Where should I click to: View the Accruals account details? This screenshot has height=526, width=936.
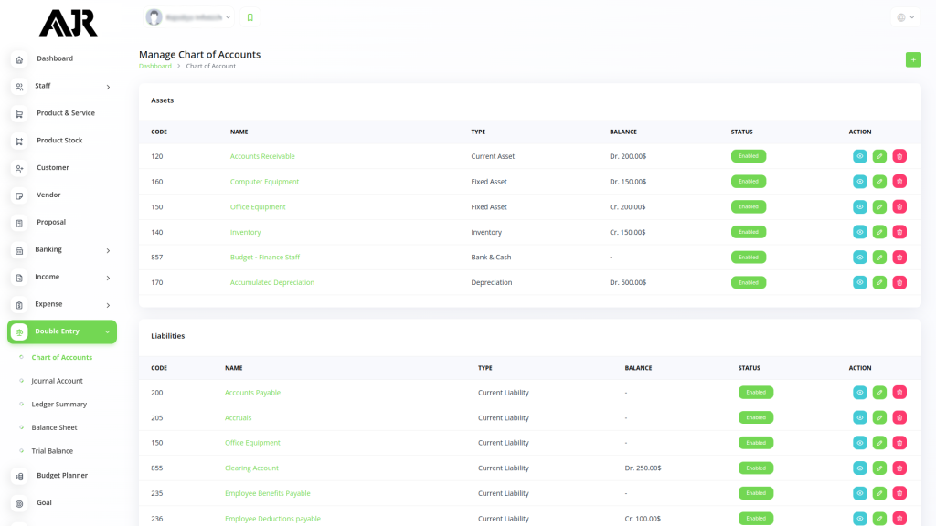859,418
